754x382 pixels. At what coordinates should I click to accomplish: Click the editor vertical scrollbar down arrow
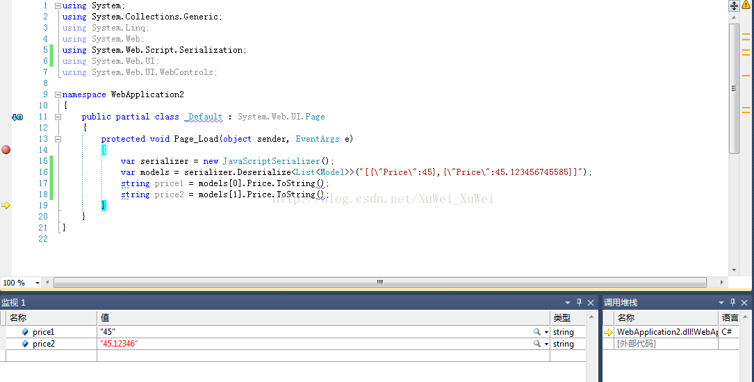tap(734, 270)
